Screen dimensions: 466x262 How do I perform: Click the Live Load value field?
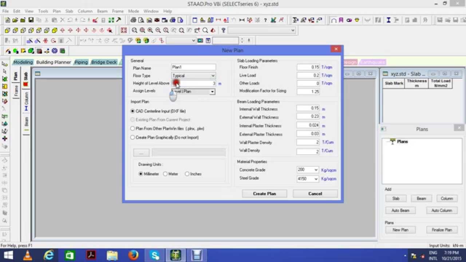pyautogui.click(x=308, y=75)
